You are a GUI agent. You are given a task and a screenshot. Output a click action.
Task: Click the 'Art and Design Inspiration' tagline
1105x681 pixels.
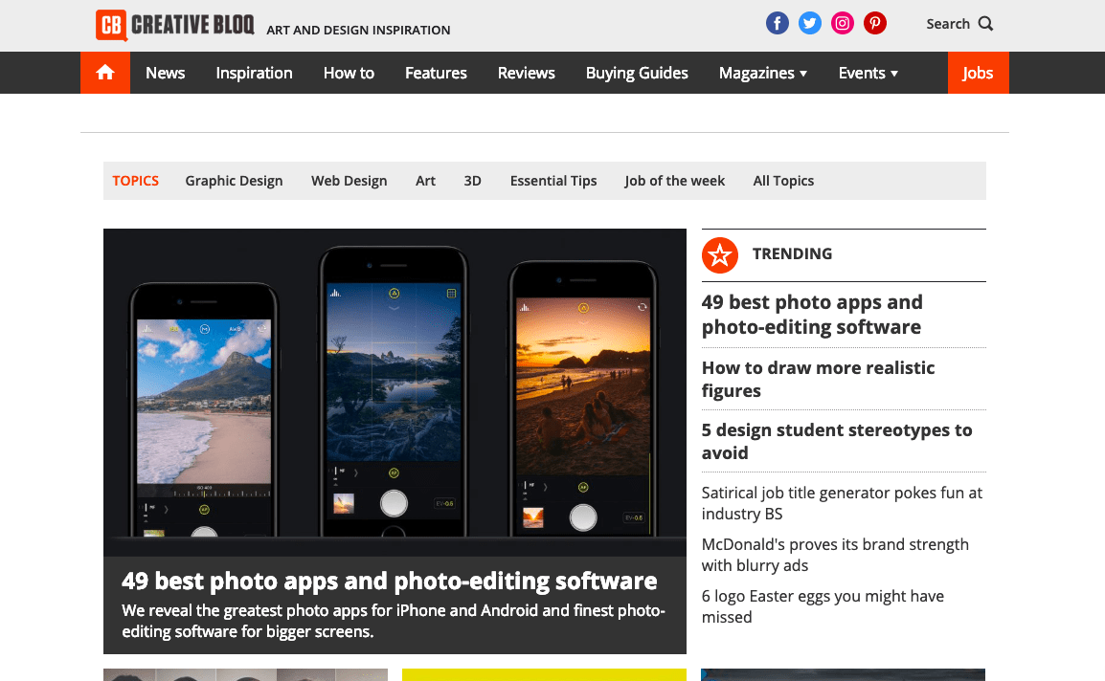(x=358, y=31)
